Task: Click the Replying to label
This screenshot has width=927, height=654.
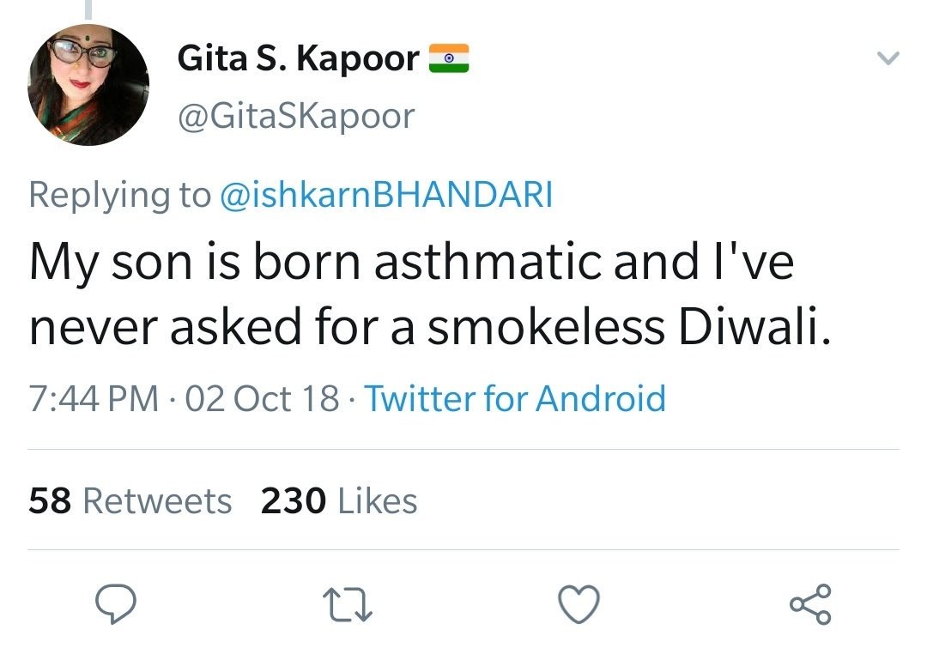Action: (x=120, y=195)
